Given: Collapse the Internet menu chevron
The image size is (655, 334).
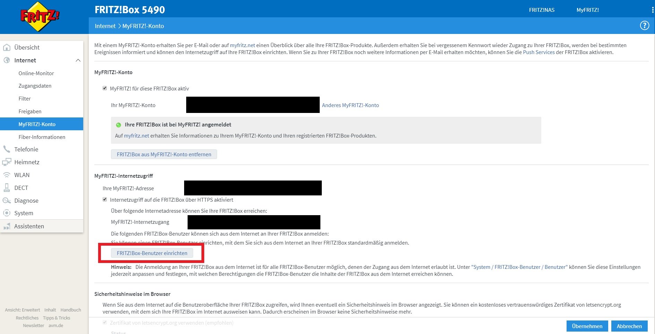Looking at the screenshot, I should [x=78, y=60].
